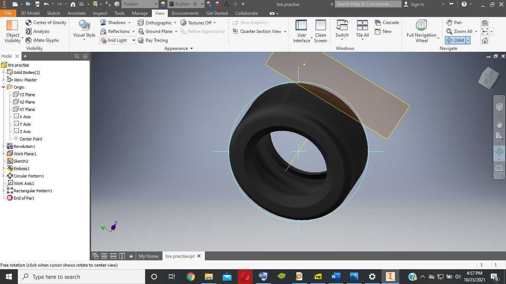Open the Grid Light dropdown arrow
Screen dimensions: 506x284
133,40
